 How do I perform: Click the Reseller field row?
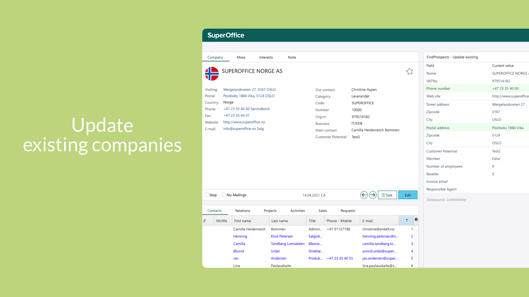click(476, 174)
